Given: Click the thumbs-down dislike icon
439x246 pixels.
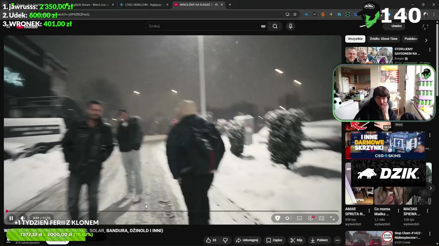Looking at the screenshot, I should [225, 240].
